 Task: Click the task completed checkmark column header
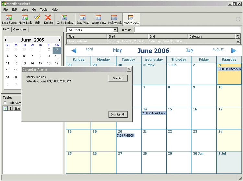(6, 109)
